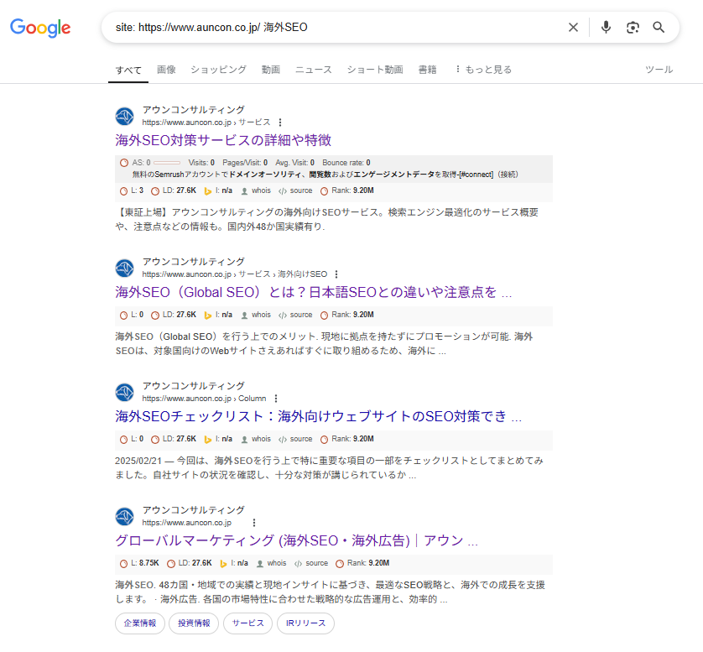Viewport: 703px width, 652px height.
Task: Click L: 0 metric under Global SEO result
Action: [132, 315]
